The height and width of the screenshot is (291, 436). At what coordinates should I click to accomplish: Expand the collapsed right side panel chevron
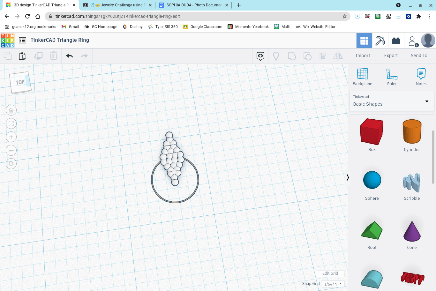point(347,177)
